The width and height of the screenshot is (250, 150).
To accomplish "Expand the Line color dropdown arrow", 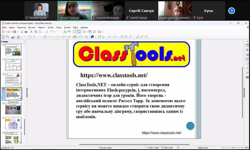I will click(16, 37).
